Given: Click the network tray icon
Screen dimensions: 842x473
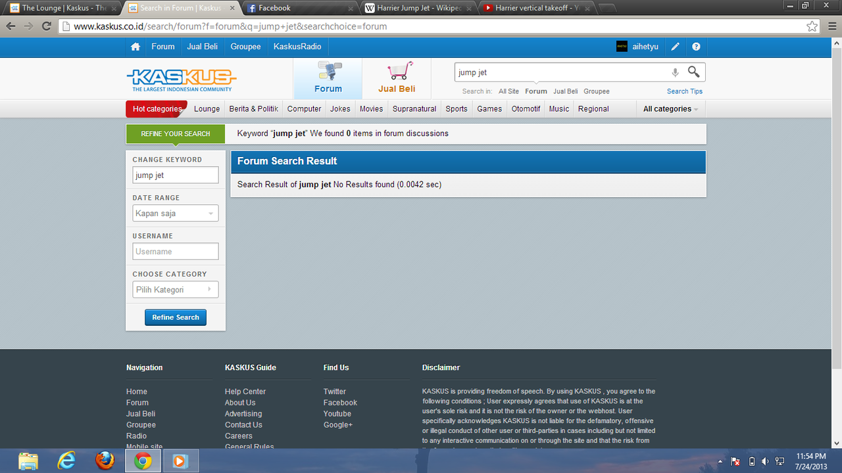Looking at the screenshot, I should pyautogui.click(x=780, y=462).
